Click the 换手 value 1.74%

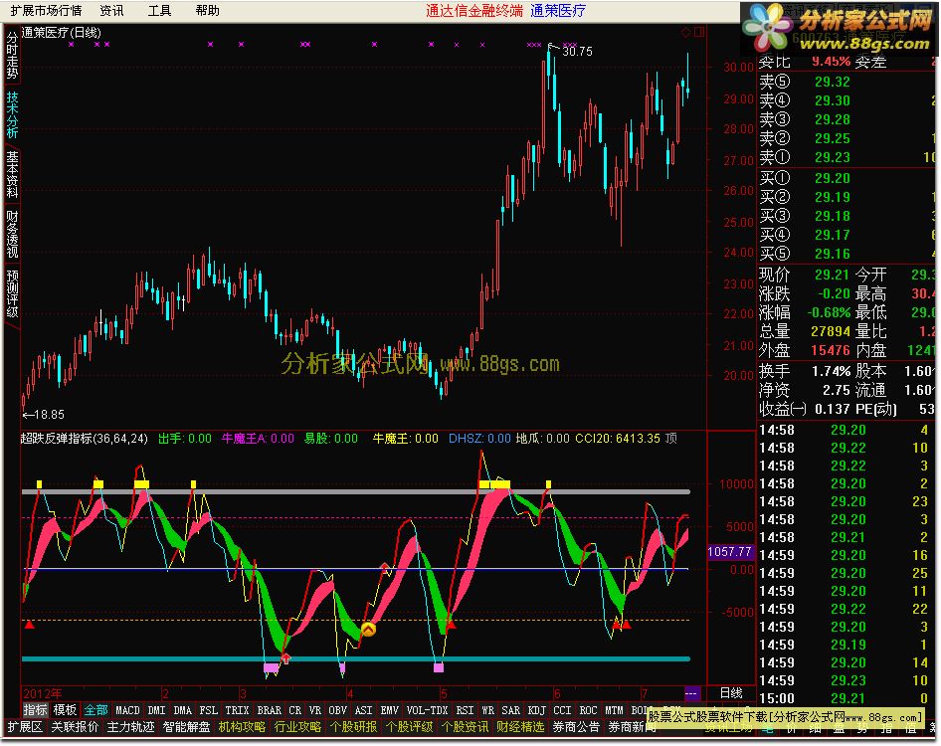click(x=832, y=371)
